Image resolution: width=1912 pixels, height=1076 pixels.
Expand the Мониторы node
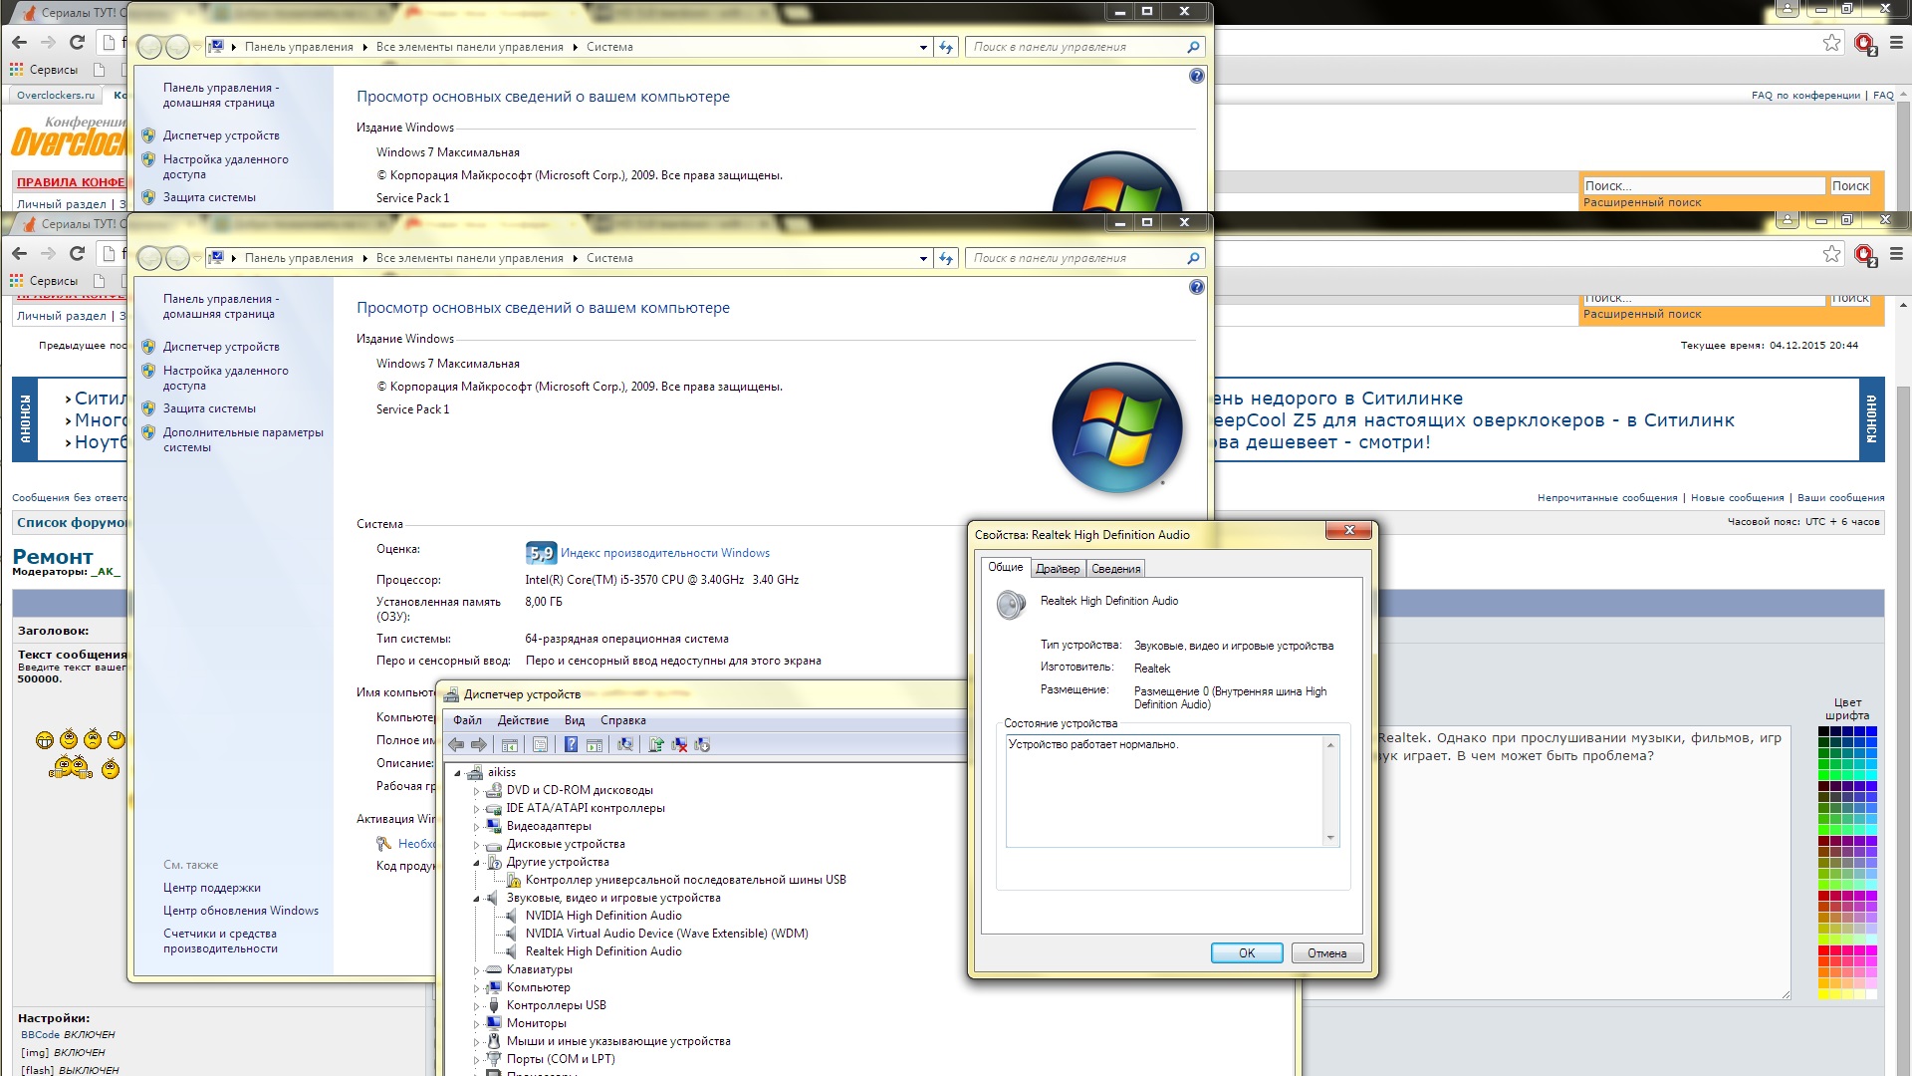click(476, 1024)
